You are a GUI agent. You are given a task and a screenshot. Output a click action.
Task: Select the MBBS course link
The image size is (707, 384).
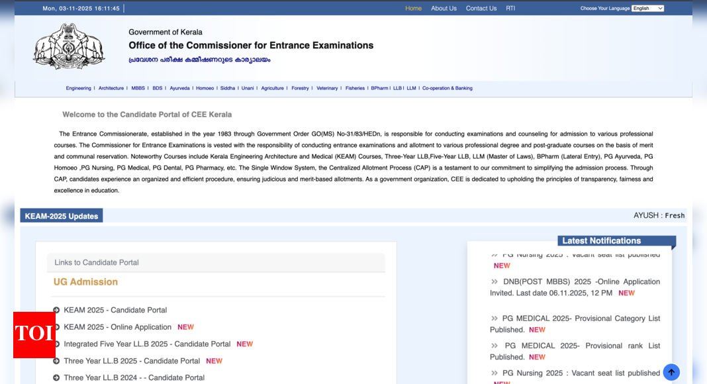[138, 88]
